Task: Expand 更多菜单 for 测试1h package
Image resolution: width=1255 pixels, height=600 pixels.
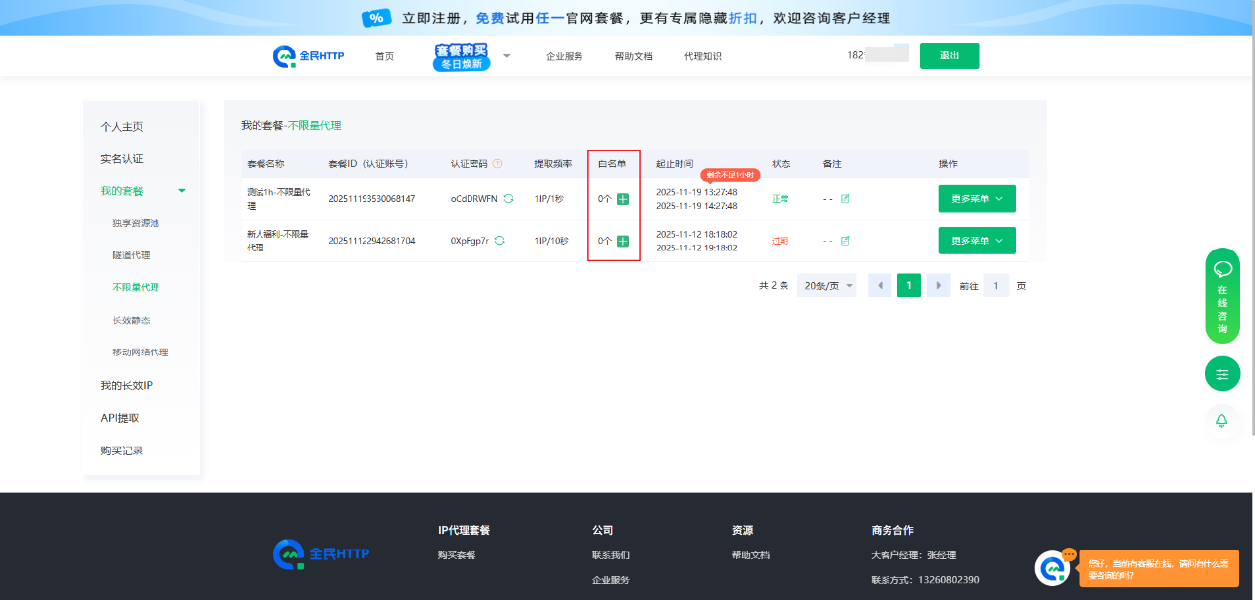Action: 977,199
